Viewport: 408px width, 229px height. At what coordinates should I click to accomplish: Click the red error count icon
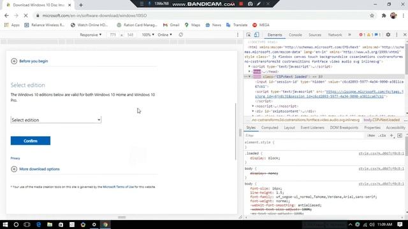click(x=362, y=35)
